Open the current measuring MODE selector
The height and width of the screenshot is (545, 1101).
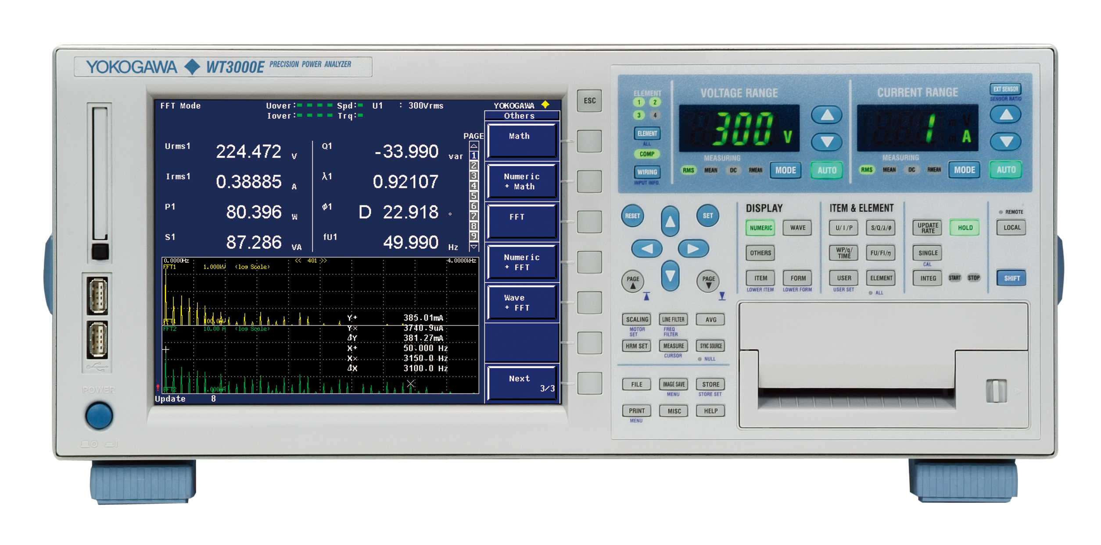click(964, 170)
